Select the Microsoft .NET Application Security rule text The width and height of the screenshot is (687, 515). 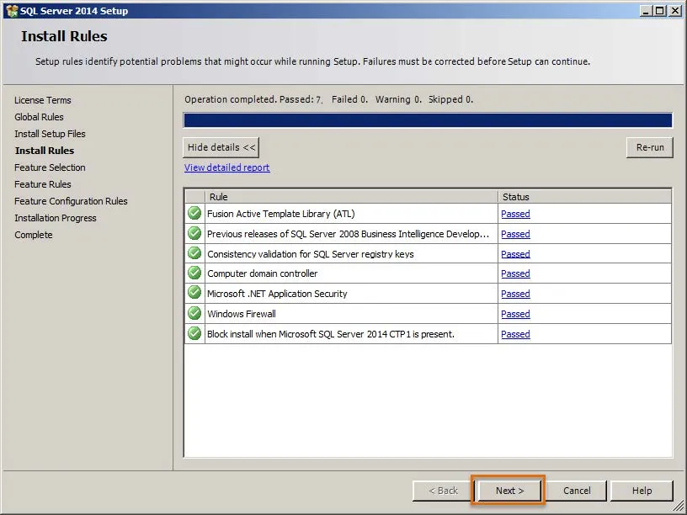click(277, 294)
